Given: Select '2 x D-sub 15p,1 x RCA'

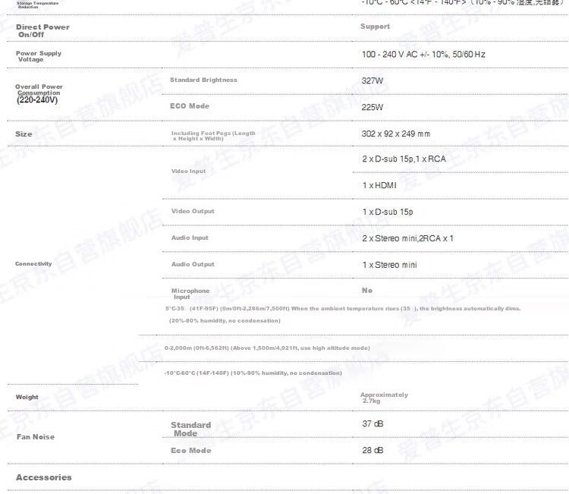Looking at the screenshot, I should tap(404, 159).
